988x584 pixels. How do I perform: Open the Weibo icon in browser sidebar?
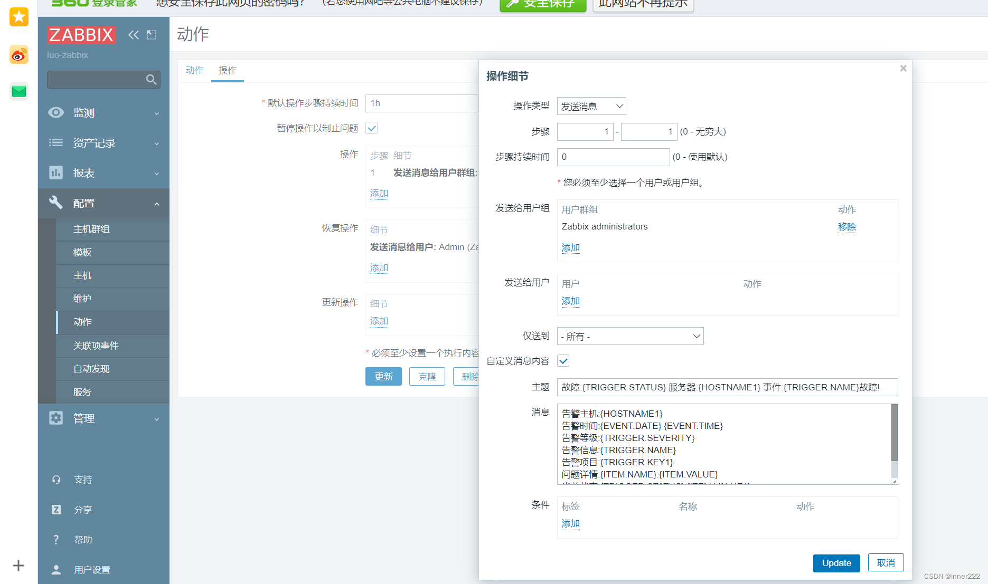(19, 54)
